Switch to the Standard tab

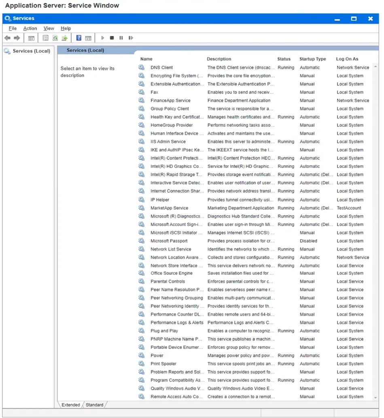point(95,405)
